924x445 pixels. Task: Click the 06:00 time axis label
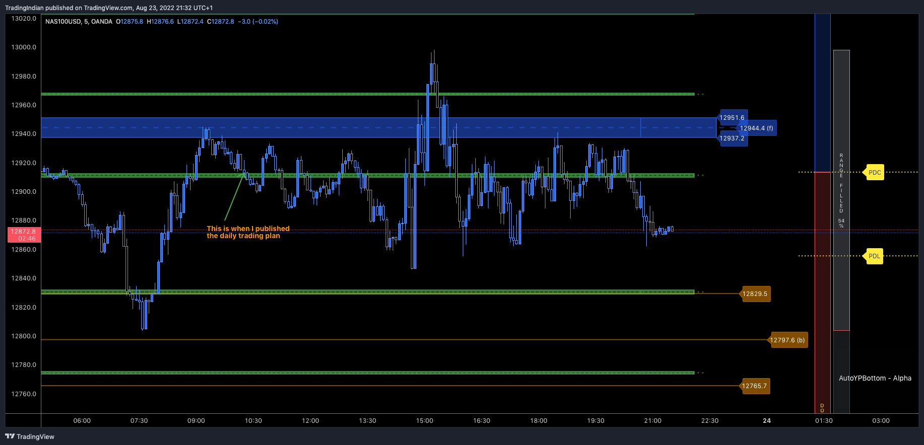coord(82,421)
